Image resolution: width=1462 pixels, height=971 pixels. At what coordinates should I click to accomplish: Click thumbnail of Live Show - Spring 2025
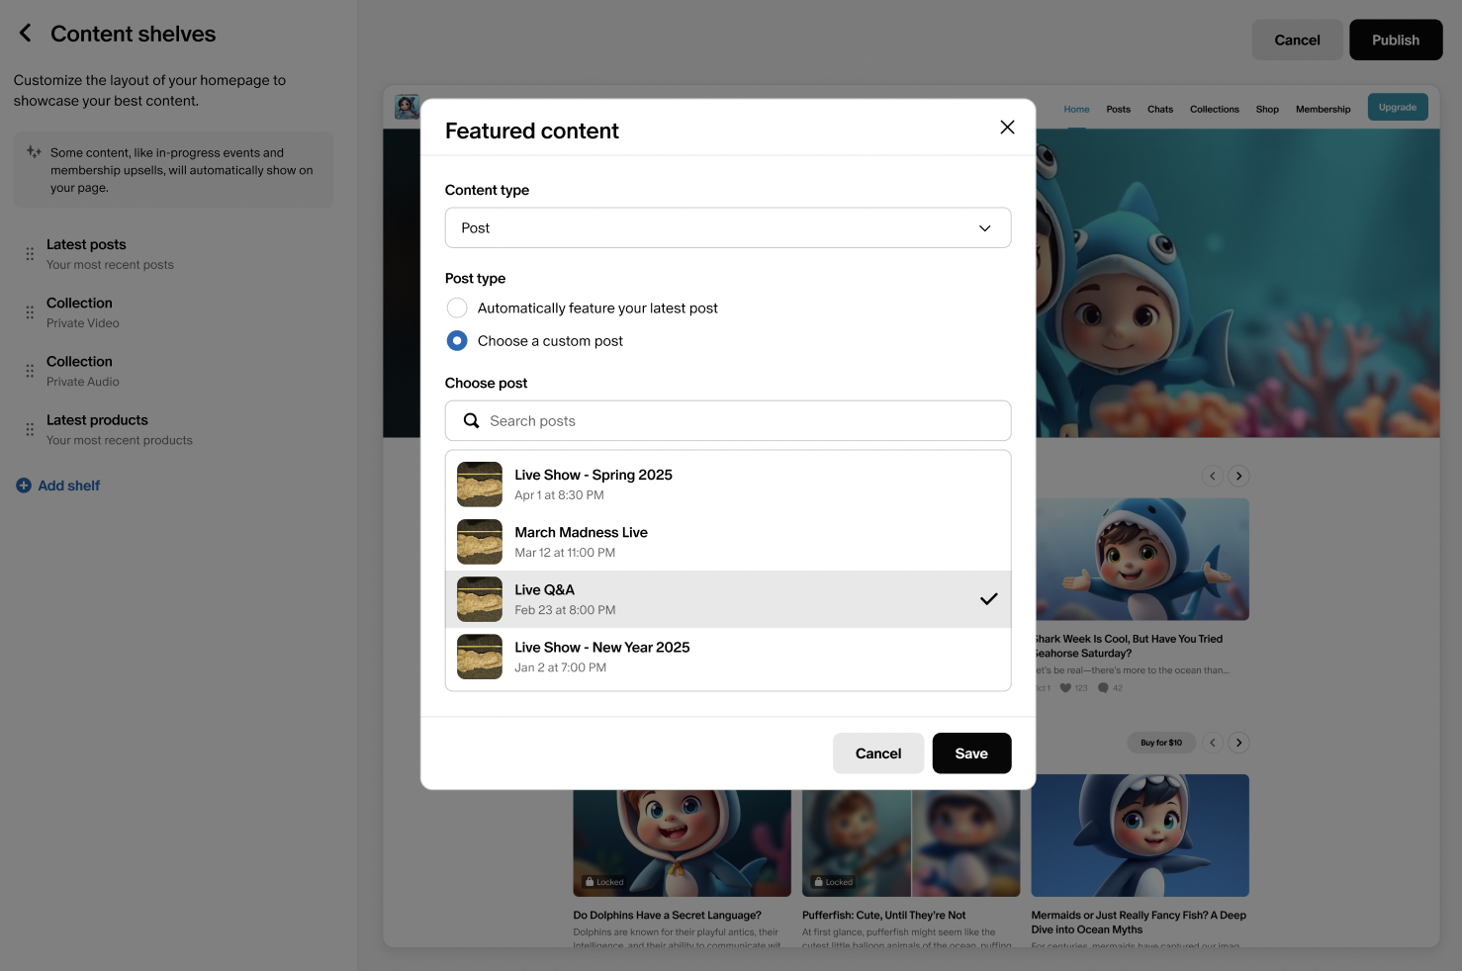480,485
